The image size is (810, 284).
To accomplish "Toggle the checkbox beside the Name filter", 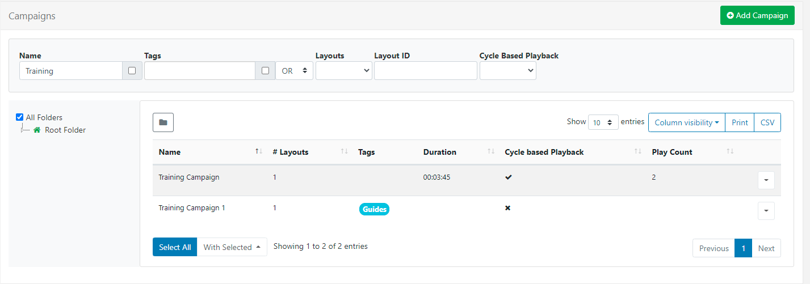I will 132,71.
